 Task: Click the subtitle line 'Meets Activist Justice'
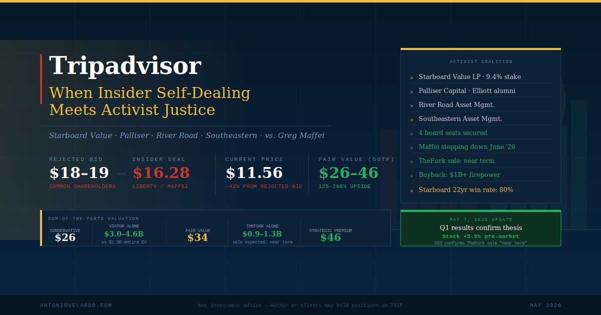[132, 110]
